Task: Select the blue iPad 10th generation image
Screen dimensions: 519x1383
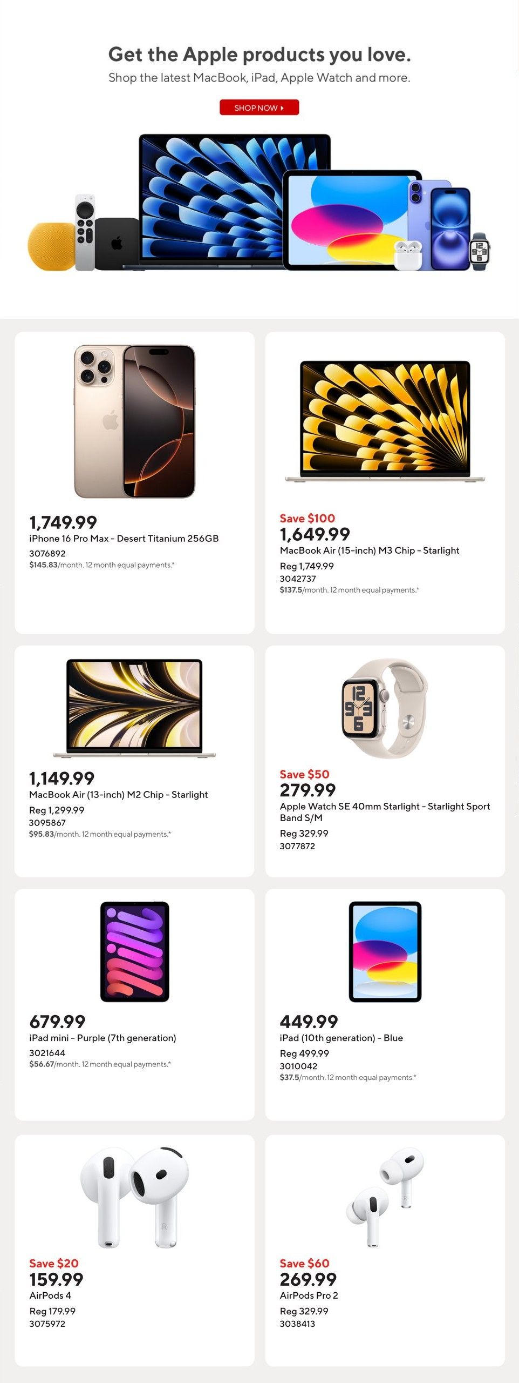Action: click(x=385, y=951)
